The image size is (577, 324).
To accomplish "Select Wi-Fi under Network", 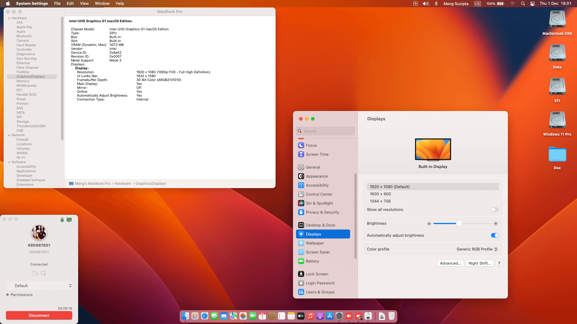I will point(21,158).
